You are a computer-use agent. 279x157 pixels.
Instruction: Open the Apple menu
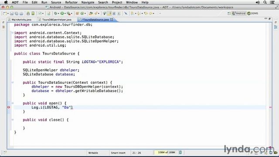(6, 2)
